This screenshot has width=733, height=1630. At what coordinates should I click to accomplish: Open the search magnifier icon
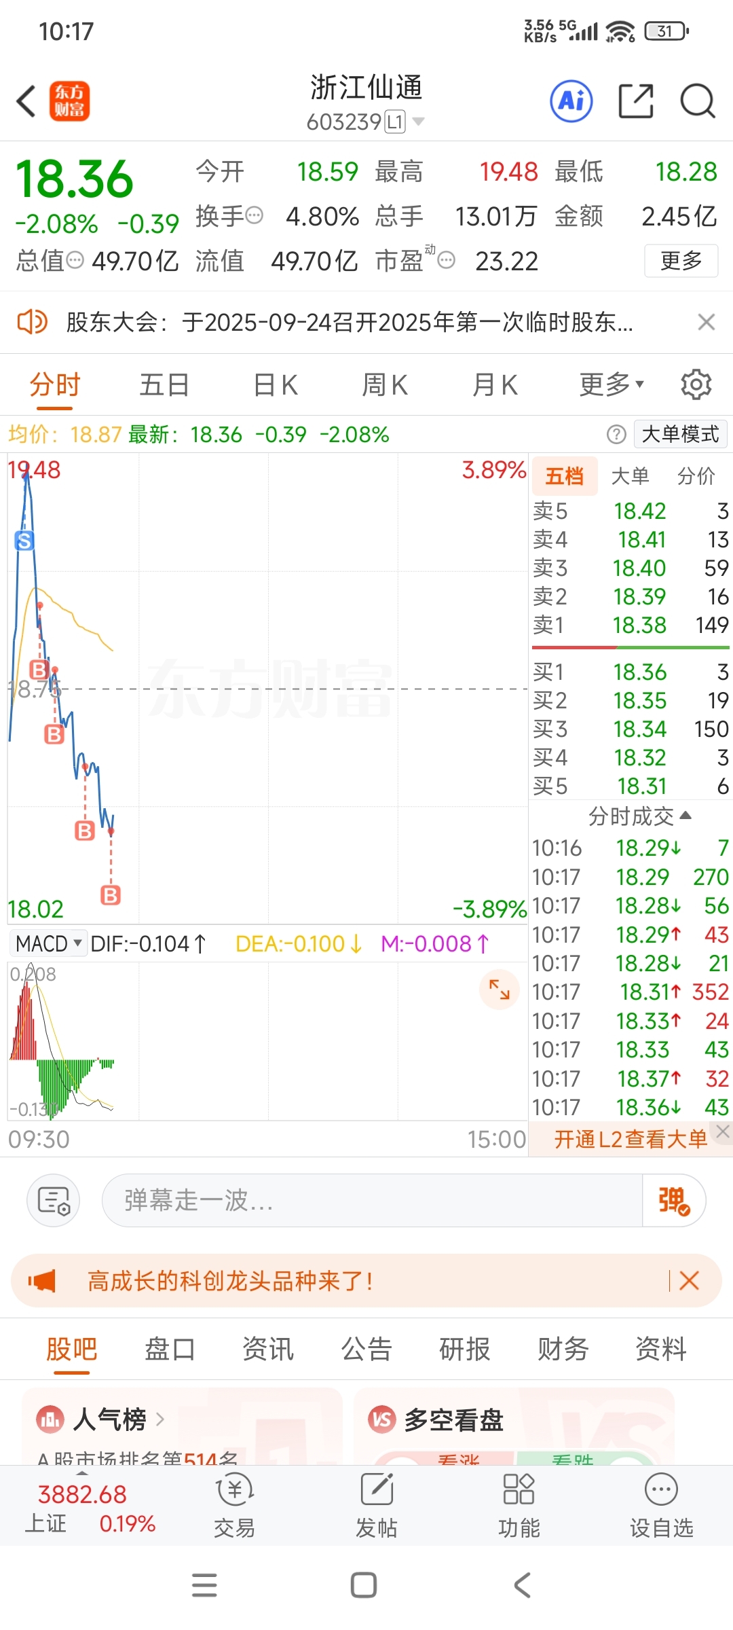[698, 101]
